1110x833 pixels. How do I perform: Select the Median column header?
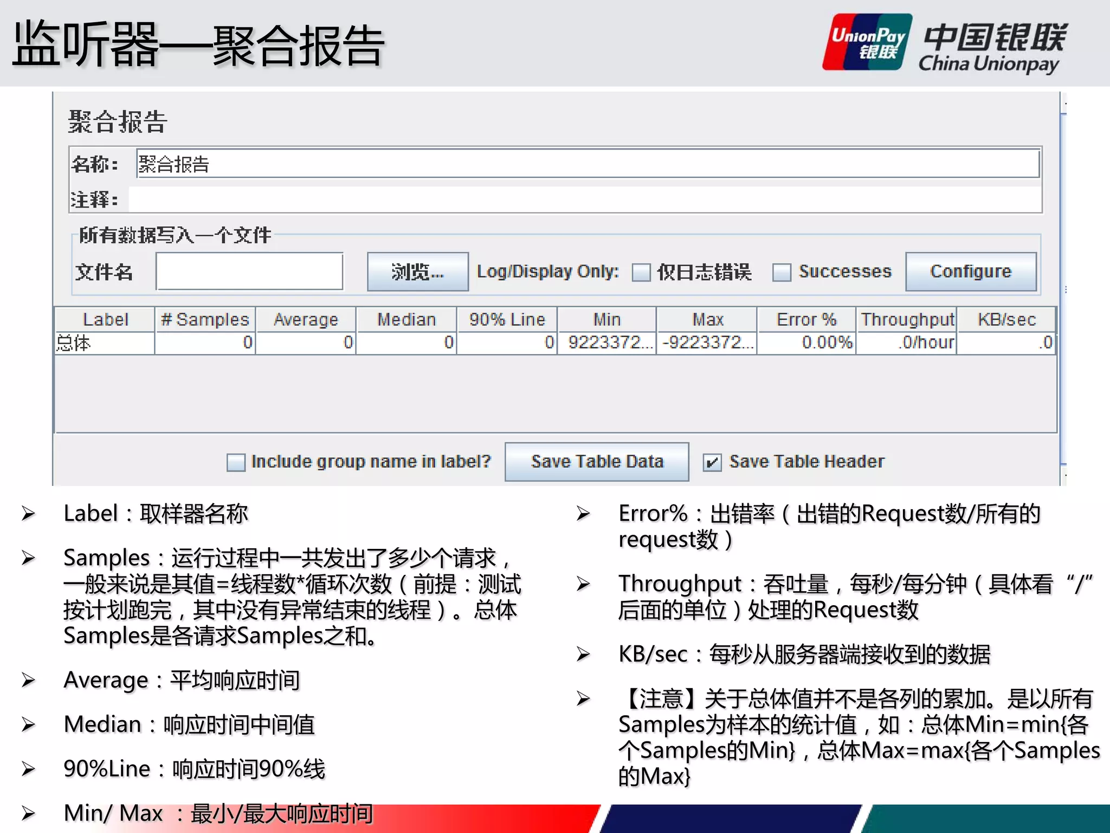click(406, 319)
